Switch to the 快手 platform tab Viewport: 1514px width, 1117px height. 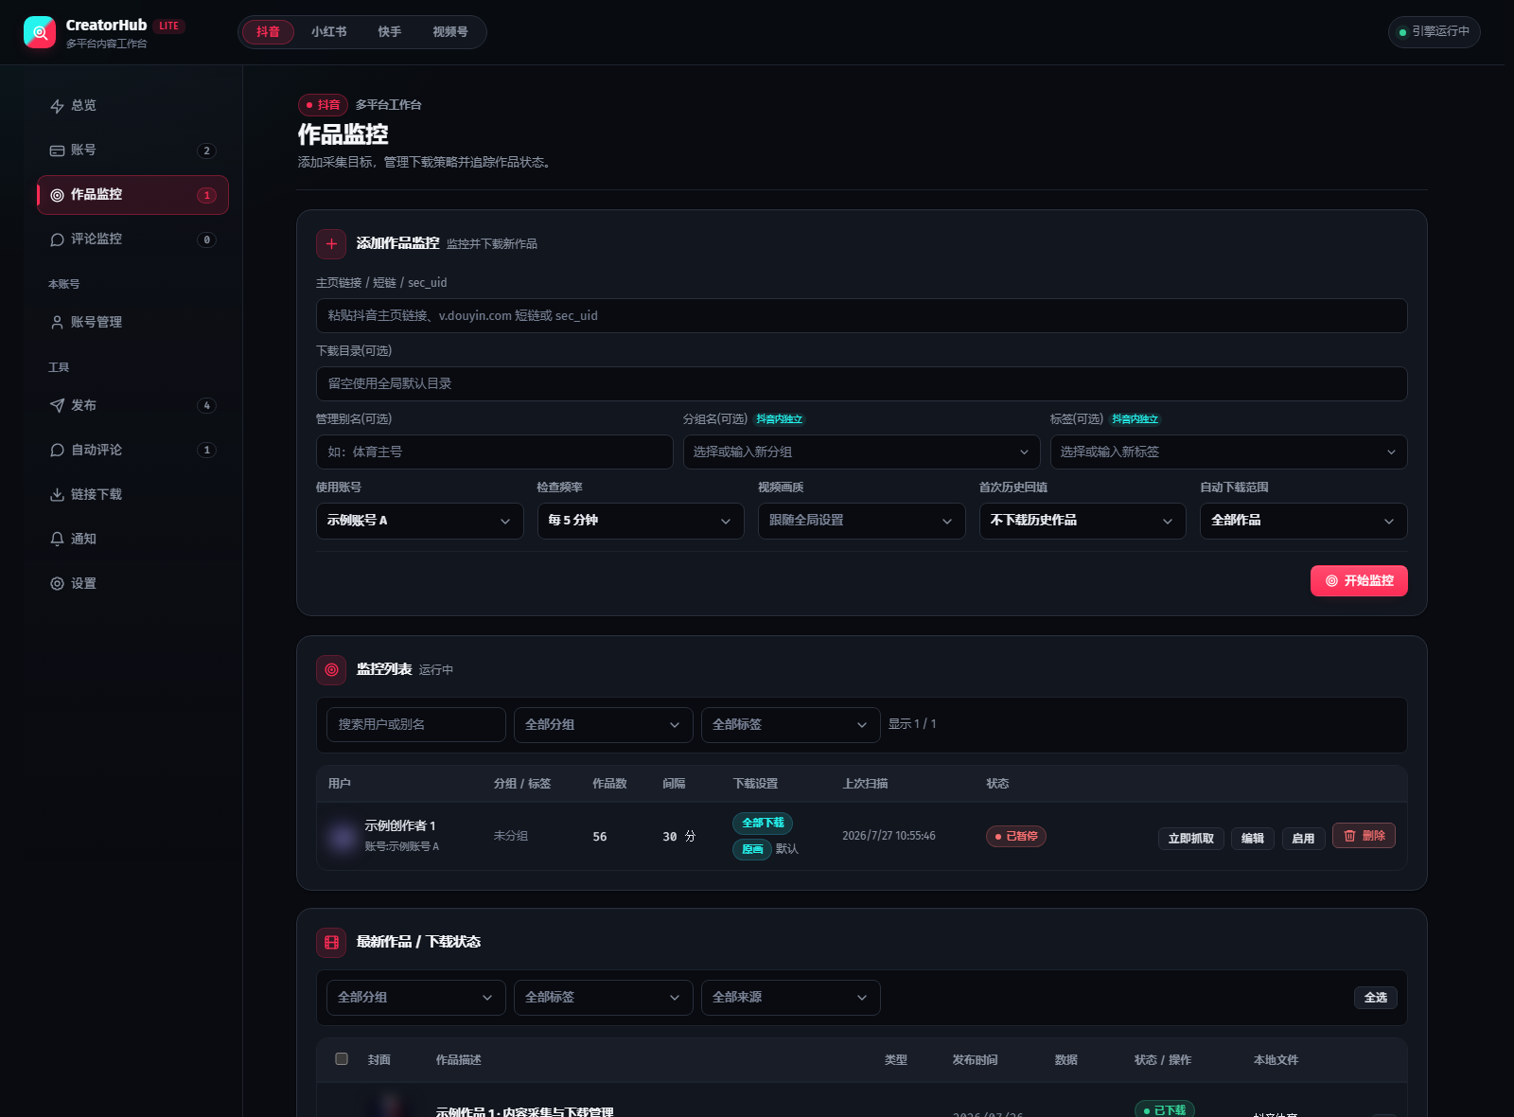point(390,32)
